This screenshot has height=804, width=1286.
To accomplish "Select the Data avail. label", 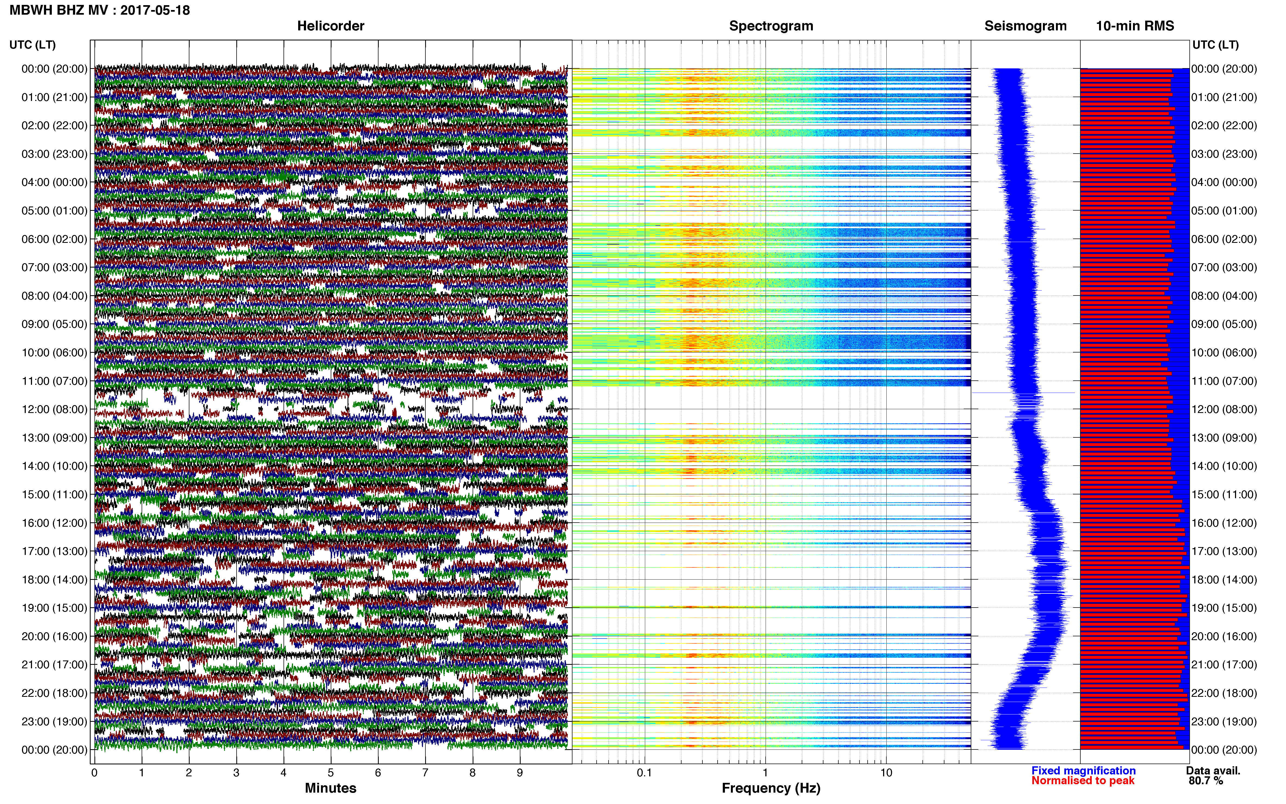I will (x=1213, y=771).
